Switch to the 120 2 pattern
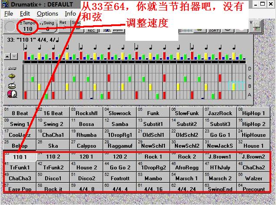Image resolution: width=276 pixels, height=205 pixels. [x=120, y=156]
